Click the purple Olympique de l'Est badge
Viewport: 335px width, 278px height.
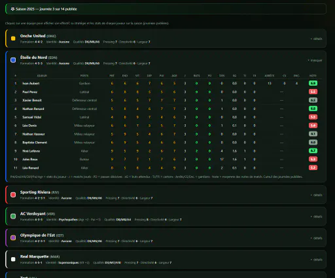(13, 238)
